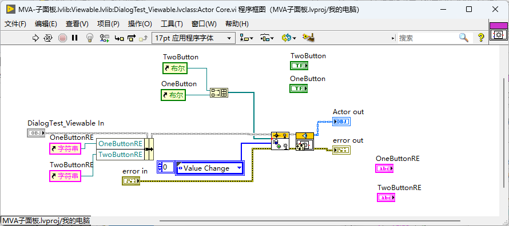
Task: Open the 编辑(E) menu
Action: [x=46, y=24]
